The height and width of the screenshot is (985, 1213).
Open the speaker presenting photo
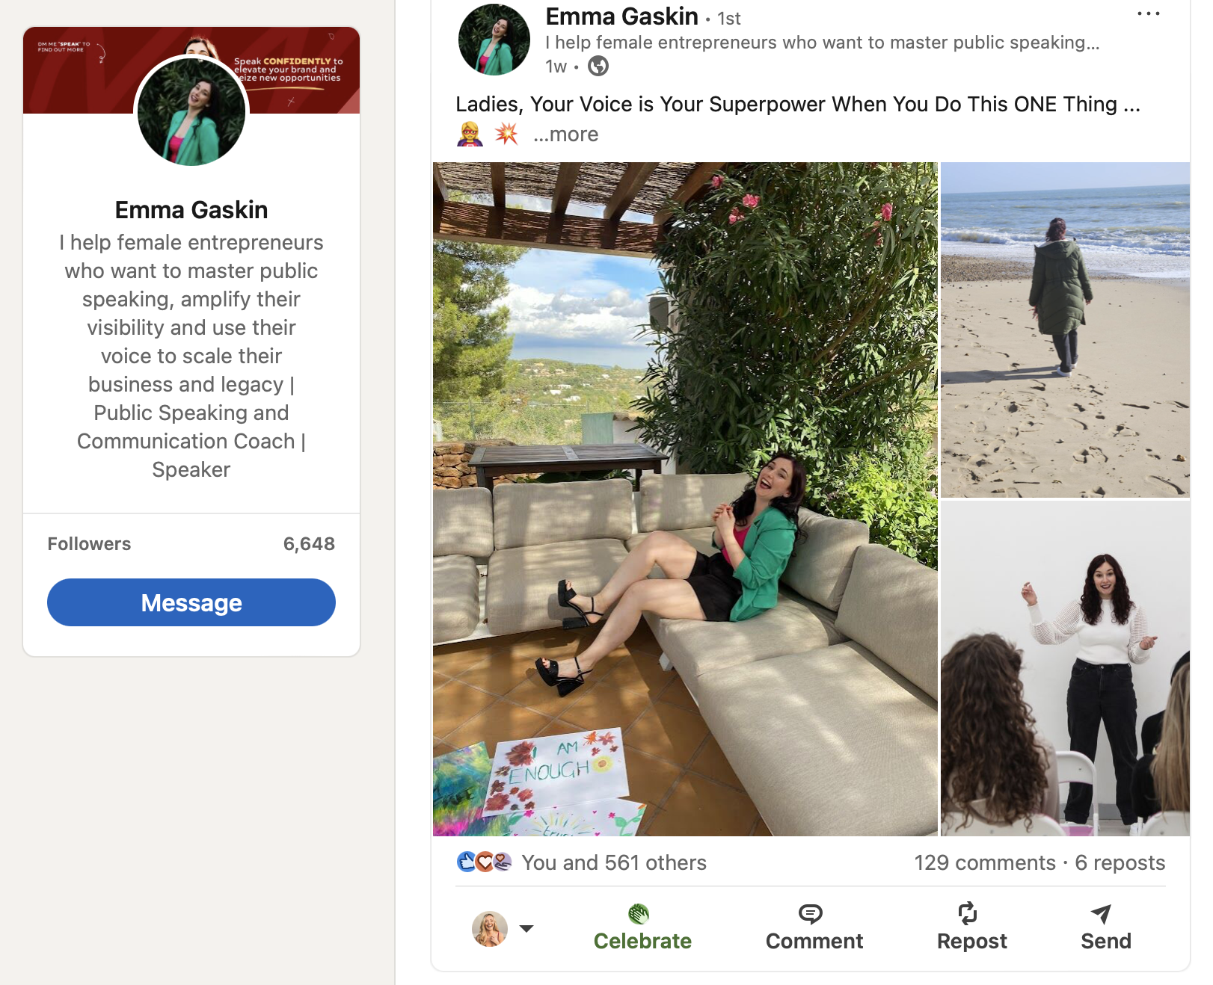coord(1064,668)
